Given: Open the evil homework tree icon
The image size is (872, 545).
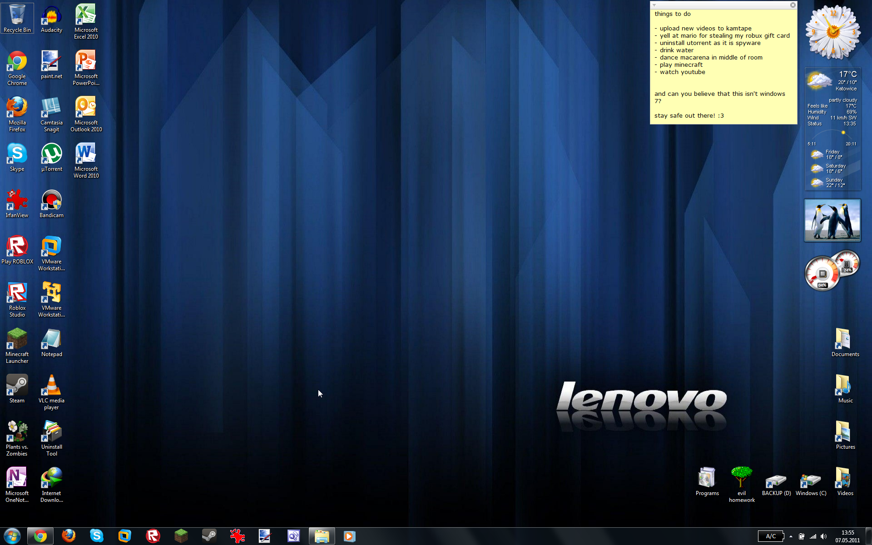Looking at the screenshot, I should click(x=742, y=485).
